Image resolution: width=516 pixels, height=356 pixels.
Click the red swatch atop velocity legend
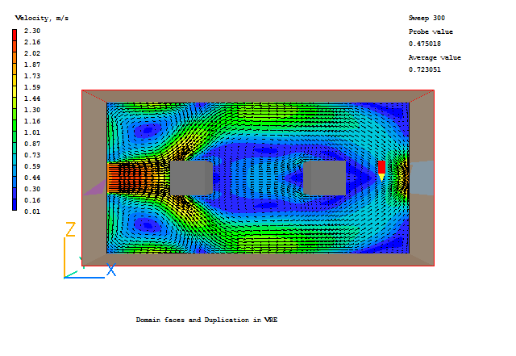coord(15,31)
